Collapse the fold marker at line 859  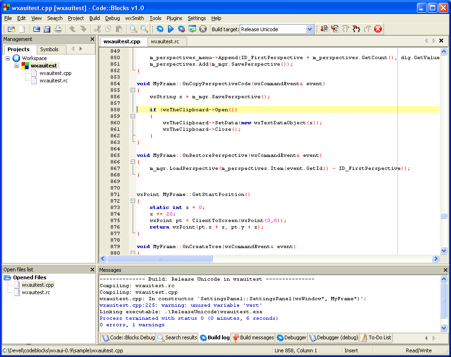click(x=133, y=116)
